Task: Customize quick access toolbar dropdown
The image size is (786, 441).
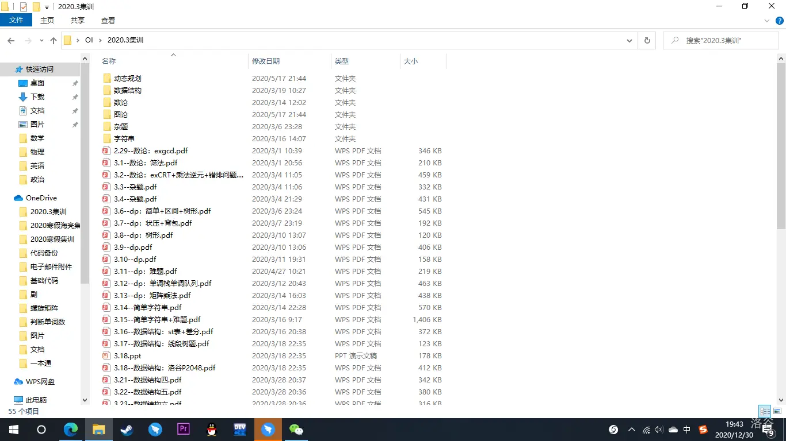Action: coord(47,7)
